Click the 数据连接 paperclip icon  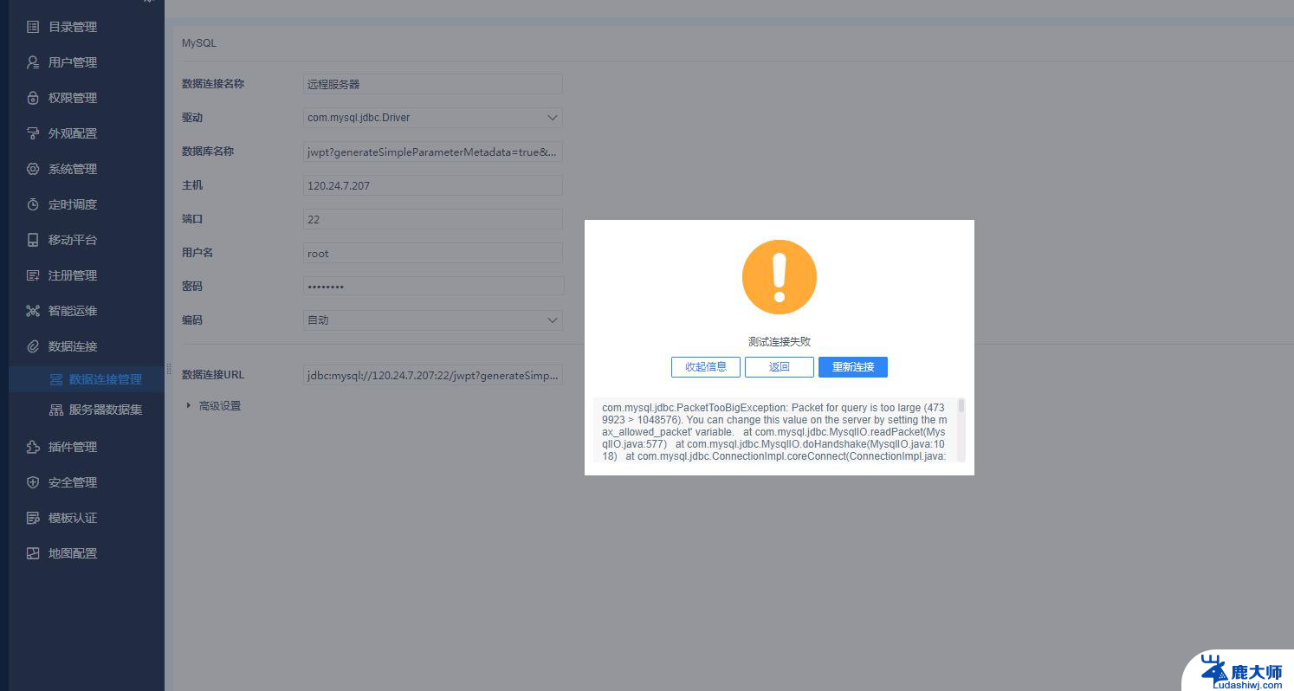tap(33, 346)
